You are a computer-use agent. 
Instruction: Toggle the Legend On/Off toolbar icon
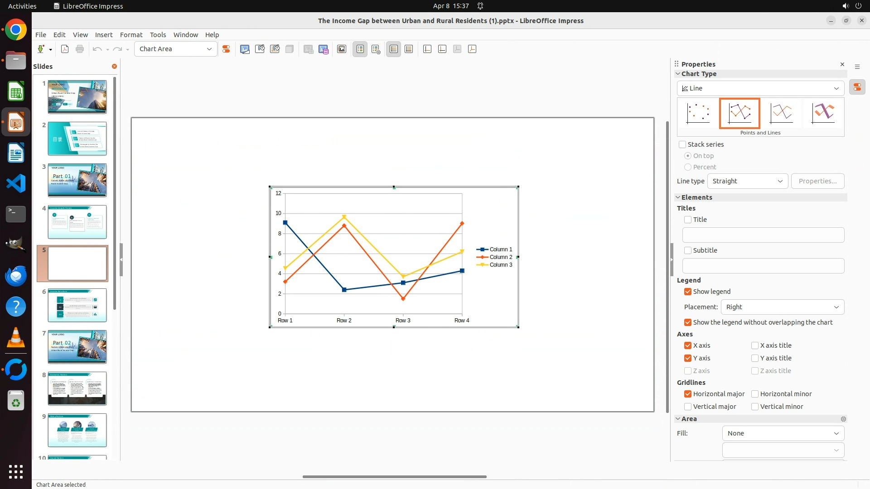[360, 49]
